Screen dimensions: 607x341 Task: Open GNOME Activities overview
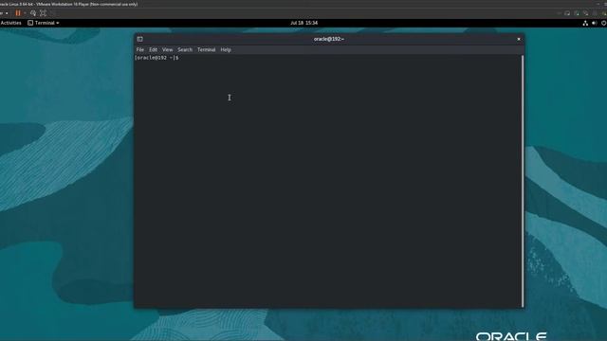pyautogui.click(x=10, y=23)
